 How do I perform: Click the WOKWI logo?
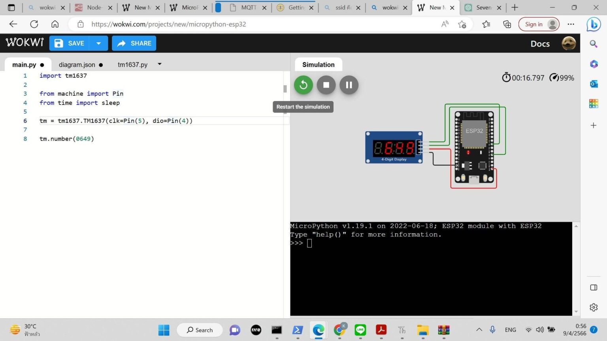24,43
